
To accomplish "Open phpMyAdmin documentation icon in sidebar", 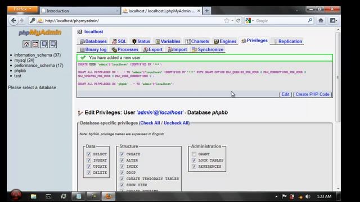I will click(44, 44).
